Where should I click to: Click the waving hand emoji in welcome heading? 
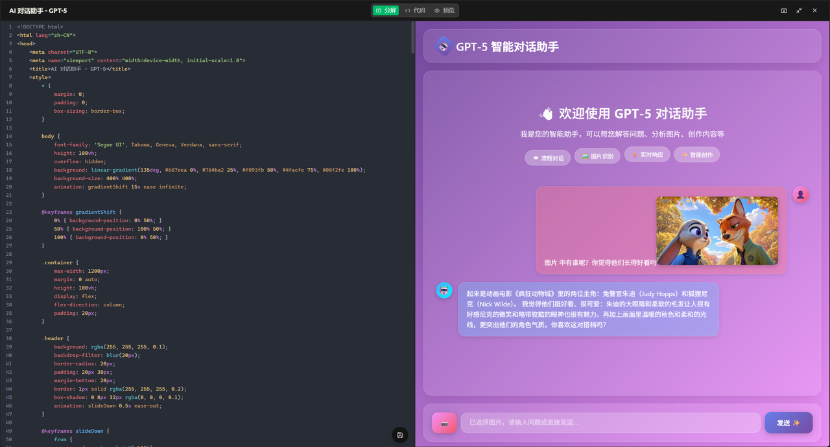pyautogui.click(x=546, y=114)
